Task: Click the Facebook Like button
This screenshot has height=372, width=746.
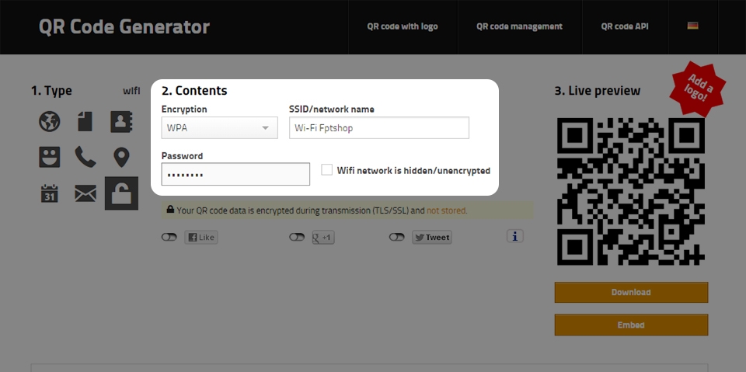Action: pyautogui.click(x=201, y=238)
